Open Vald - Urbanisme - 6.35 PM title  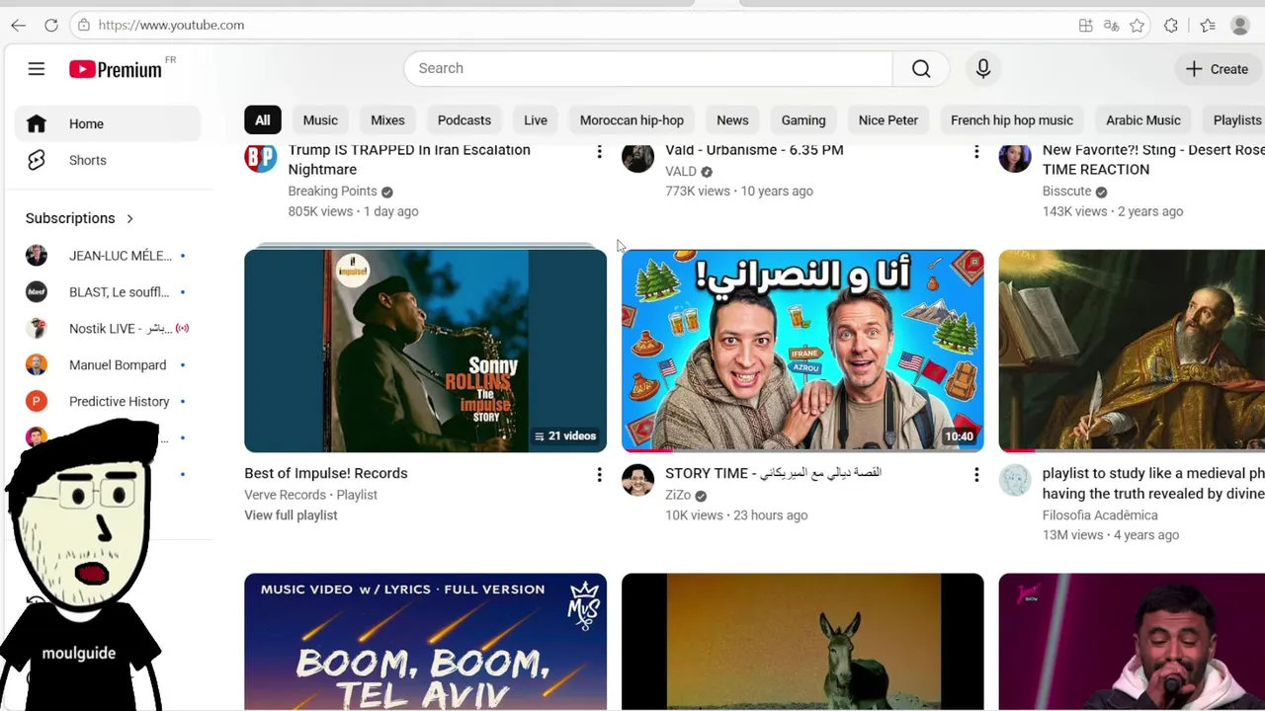(754, 150)
